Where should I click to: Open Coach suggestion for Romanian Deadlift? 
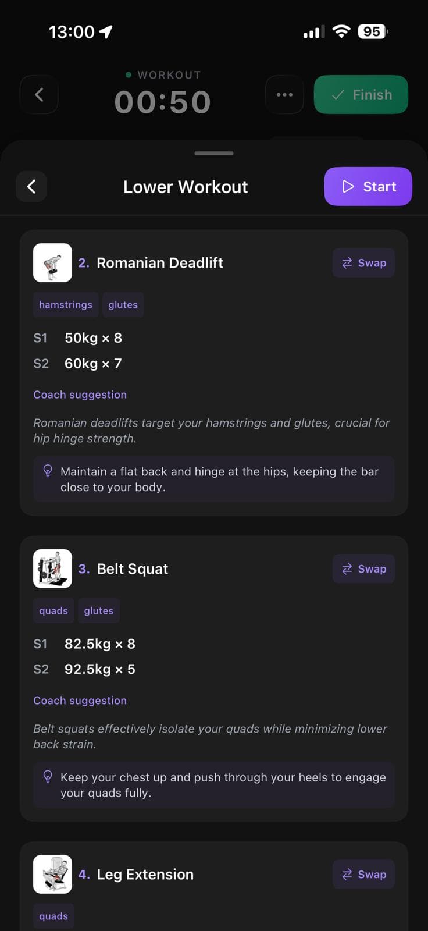[x=80, y=395]
